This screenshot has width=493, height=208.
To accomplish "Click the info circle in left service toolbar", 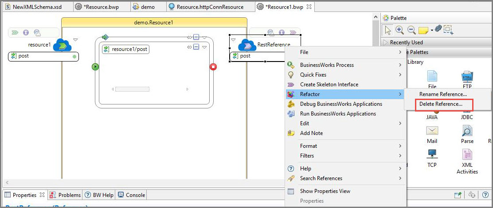I will pyautogui.click(x=26, y=32).
